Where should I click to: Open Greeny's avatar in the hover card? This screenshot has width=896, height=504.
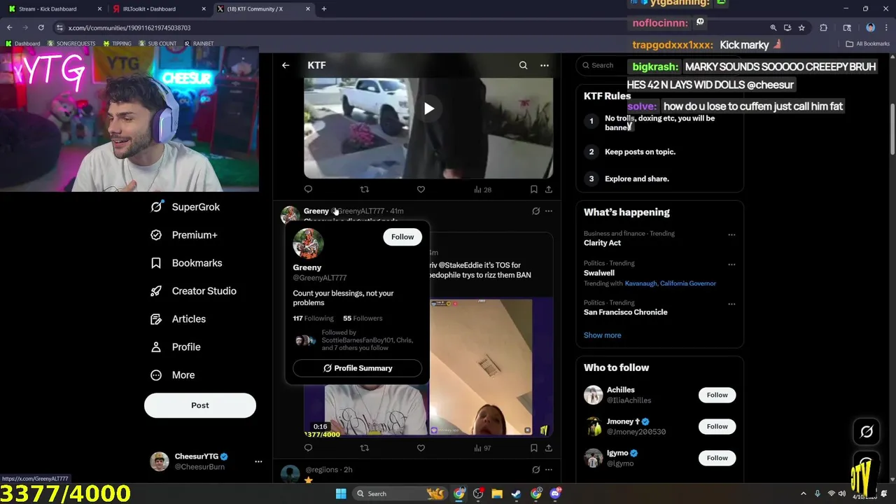coord(308,244)
